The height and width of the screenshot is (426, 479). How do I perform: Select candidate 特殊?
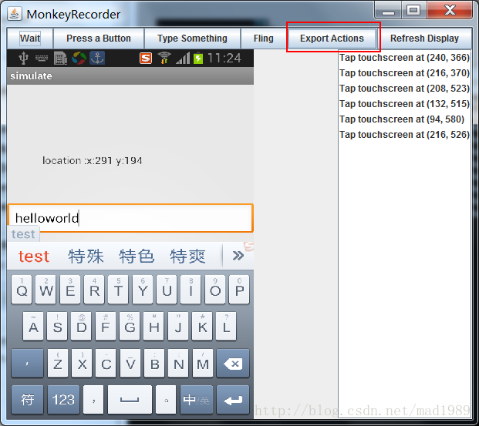click(86, 256)
